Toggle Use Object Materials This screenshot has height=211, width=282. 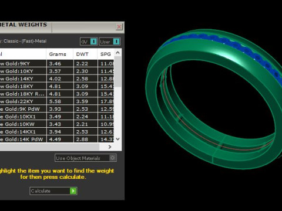click(86, 158)
